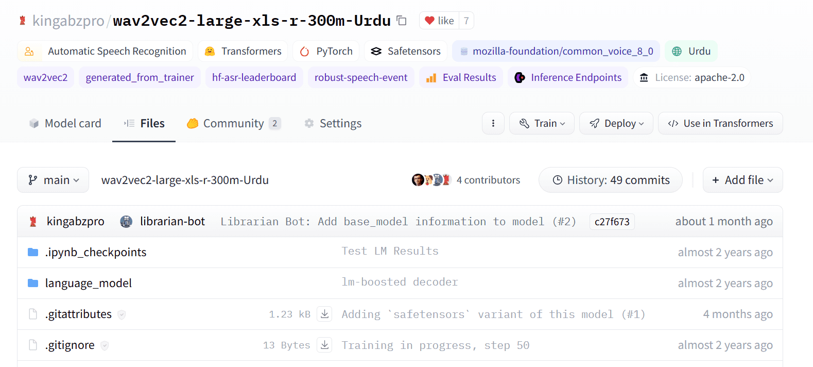Open the Test LM Results commit
Screen dimensions: 813x367
pos(390,252)
